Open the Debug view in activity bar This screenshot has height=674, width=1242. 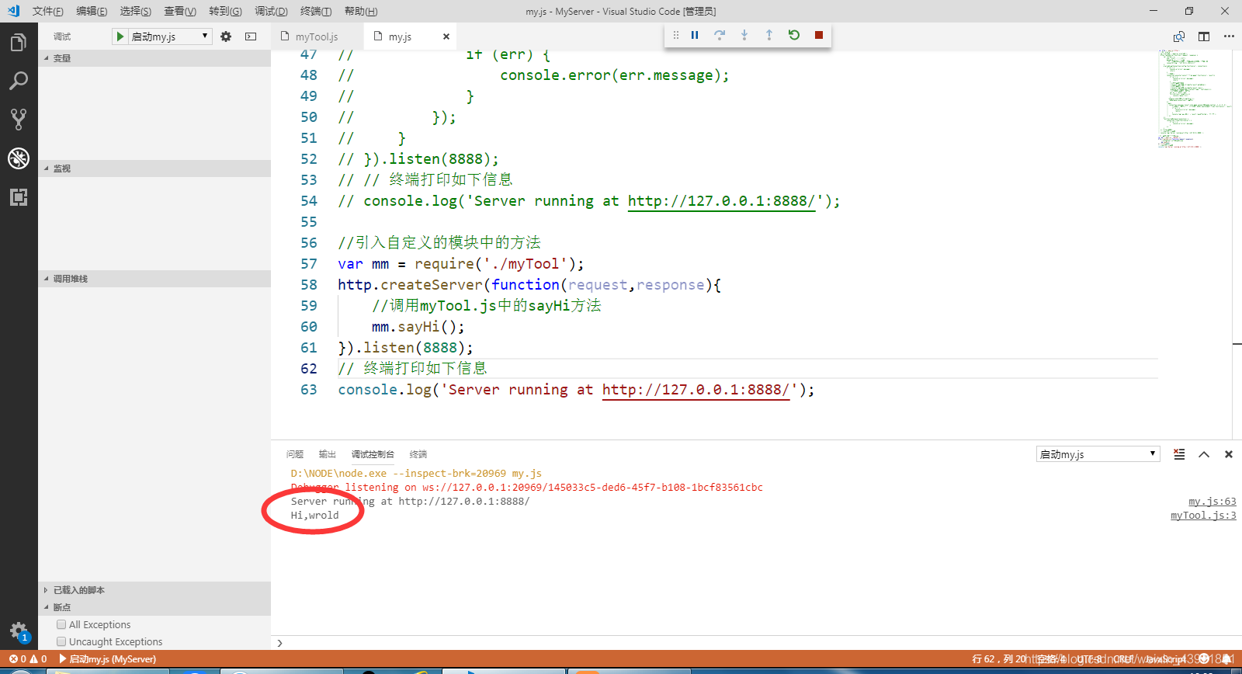click(x=19, y=158)
